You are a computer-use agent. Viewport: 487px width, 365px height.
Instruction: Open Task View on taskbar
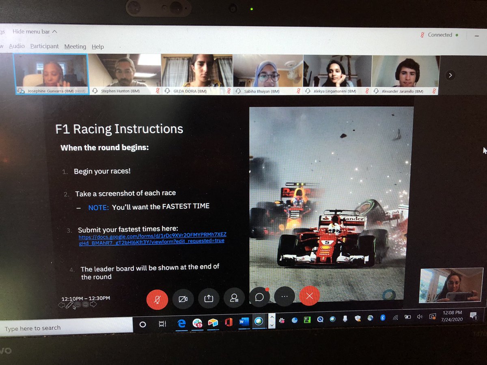pyautogui.click(x=162, y=324)
